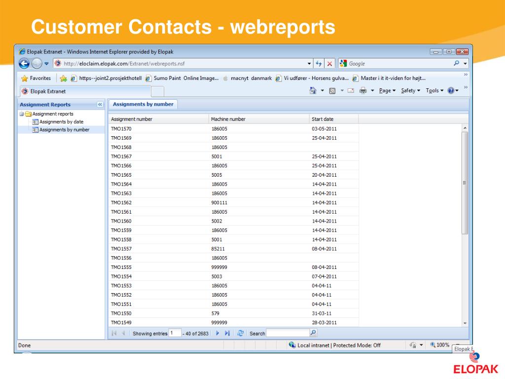Click the scrollbar up arrow in table
The image size is (505, 379).
pyautogui.click(x=465, y=128)
